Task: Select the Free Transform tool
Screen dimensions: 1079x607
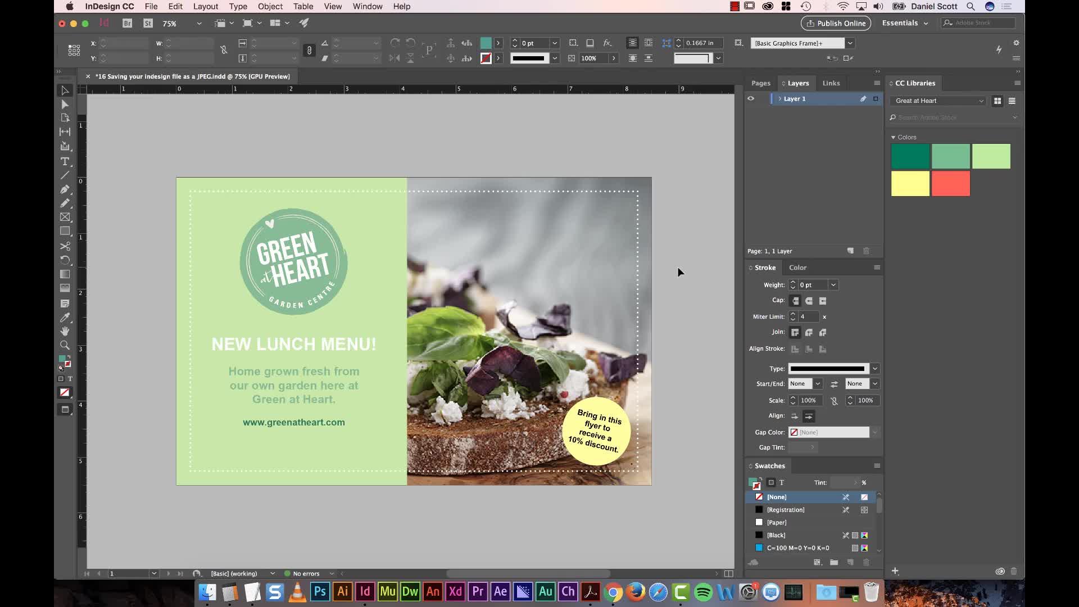Action: pos(65,260)
